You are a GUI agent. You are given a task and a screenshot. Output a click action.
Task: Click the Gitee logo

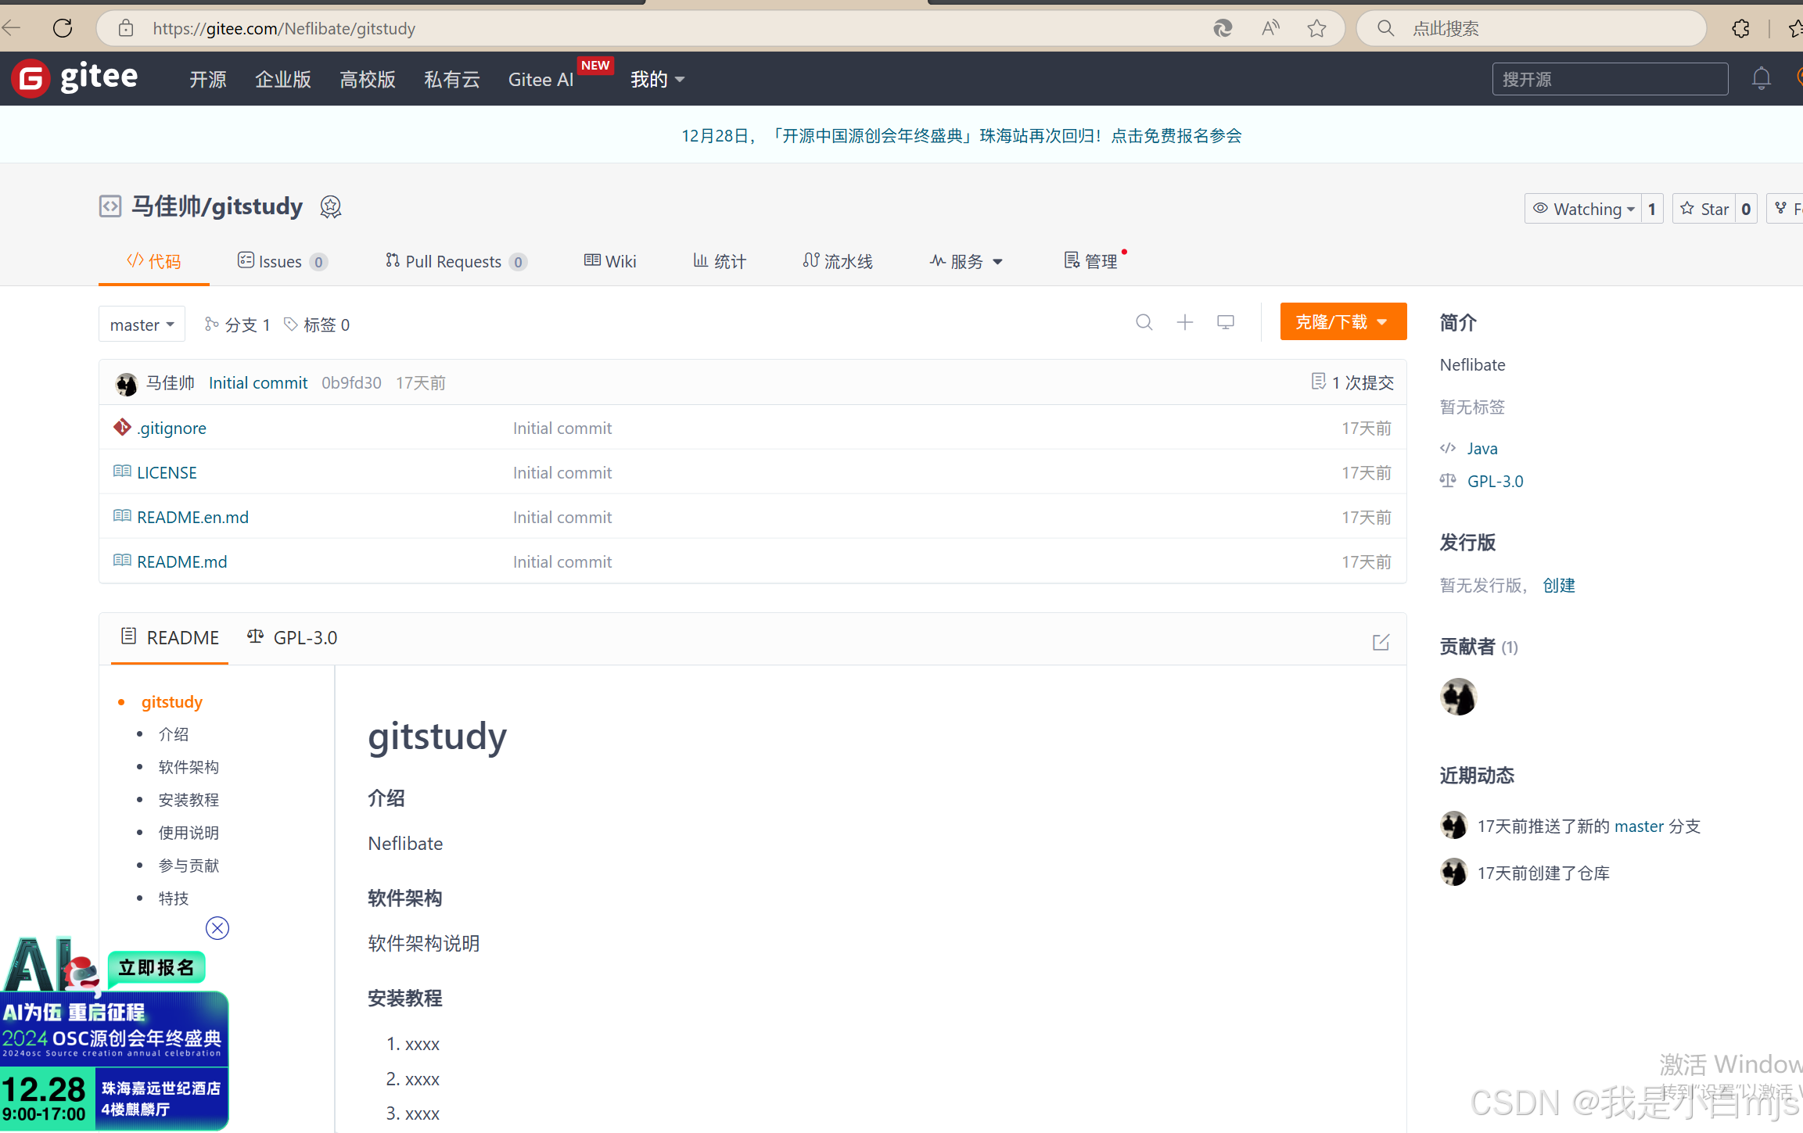click(75, 78)
